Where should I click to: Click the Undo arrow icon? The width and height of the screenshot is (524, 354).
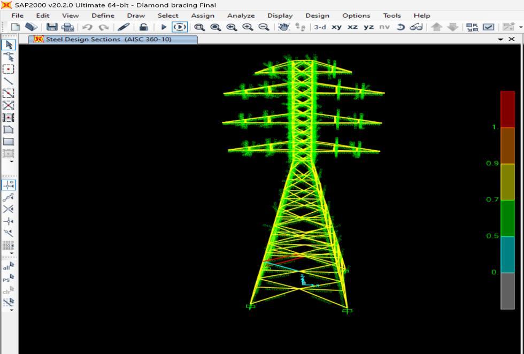click(x=87, y=27)
